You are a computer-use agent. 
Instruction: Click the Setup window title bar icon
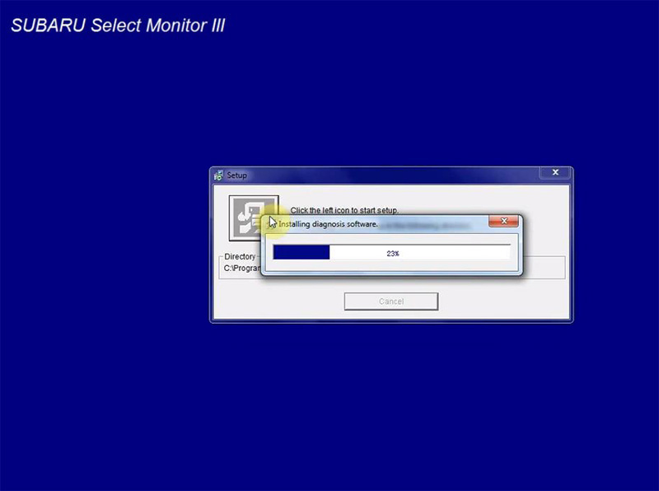pos(218,175)
